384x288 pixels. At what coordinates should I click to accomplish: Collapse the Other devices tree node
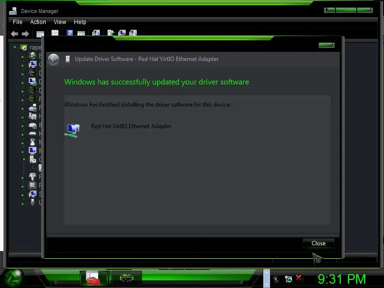pyautogui.click(x=24, y=159)
